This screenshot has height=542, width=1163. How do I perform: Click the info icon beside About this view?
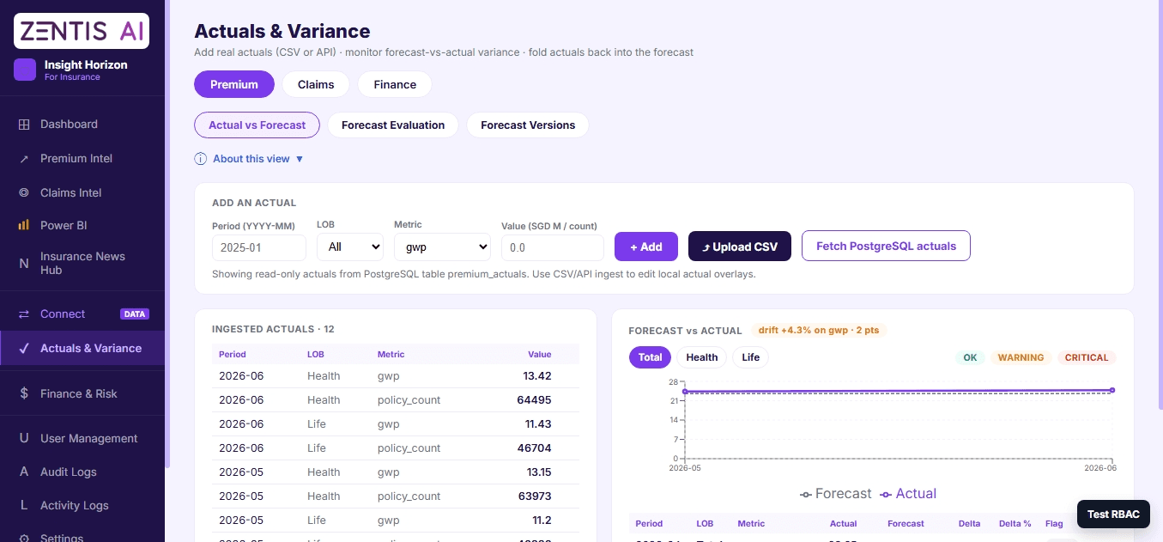click(201, 159)
